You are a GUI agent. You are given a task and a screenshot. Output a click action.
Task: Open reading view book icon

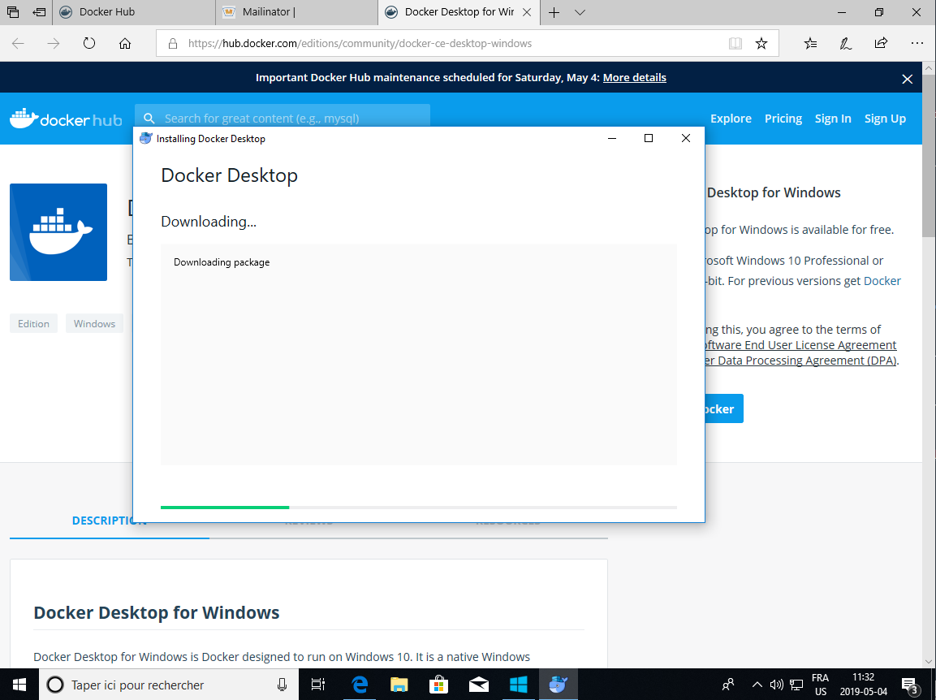[x=735, y=43]
